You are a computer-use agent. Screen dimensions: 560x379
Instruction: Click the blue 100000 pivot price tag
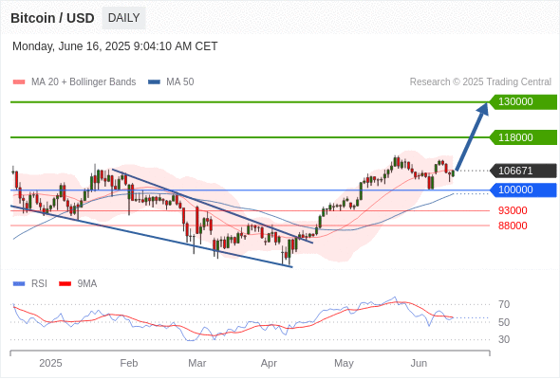point(523,189)
